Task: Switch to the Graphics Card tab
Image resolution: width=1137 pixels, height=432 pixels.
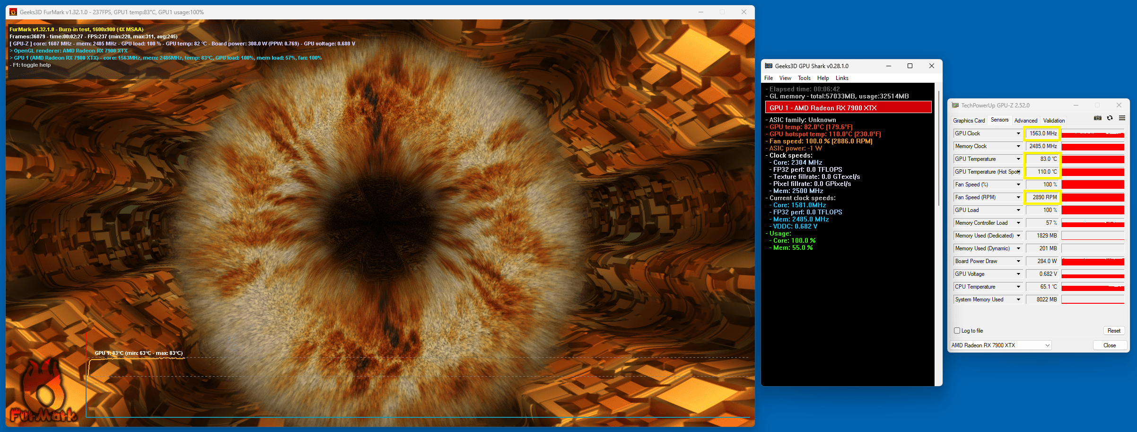Action: coord(969,121)
